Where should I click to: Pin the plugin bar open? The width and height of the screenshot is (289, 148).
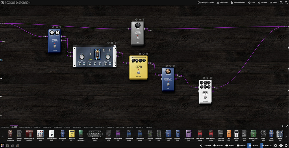tap(287, 126)
